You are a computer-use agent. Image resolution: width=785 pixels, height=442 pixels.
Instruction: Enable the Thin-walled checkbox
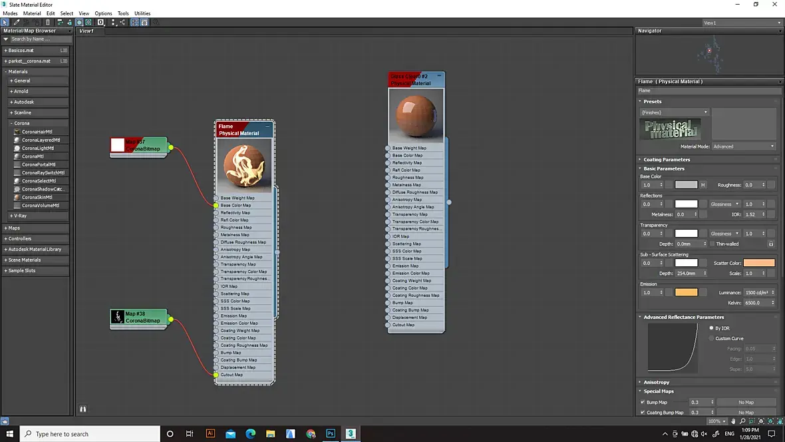pos(712,244)
